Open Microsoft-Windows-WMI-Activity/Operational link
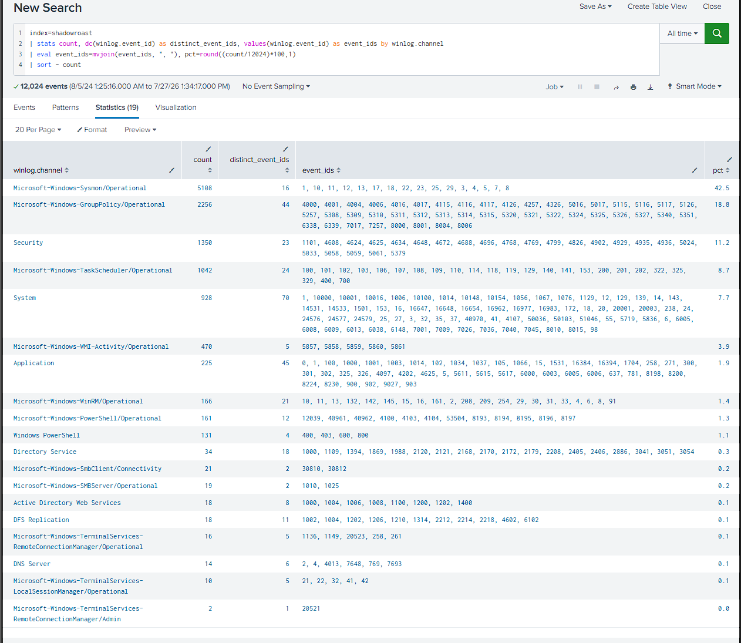 point(91,347)
